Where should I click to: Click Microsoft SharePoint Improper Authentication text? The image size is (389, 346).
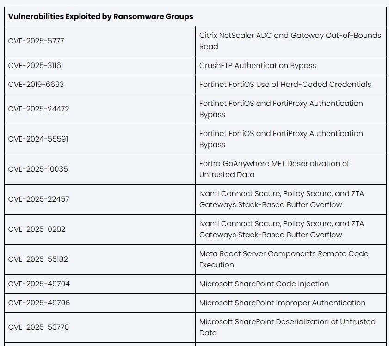[282, 303]
